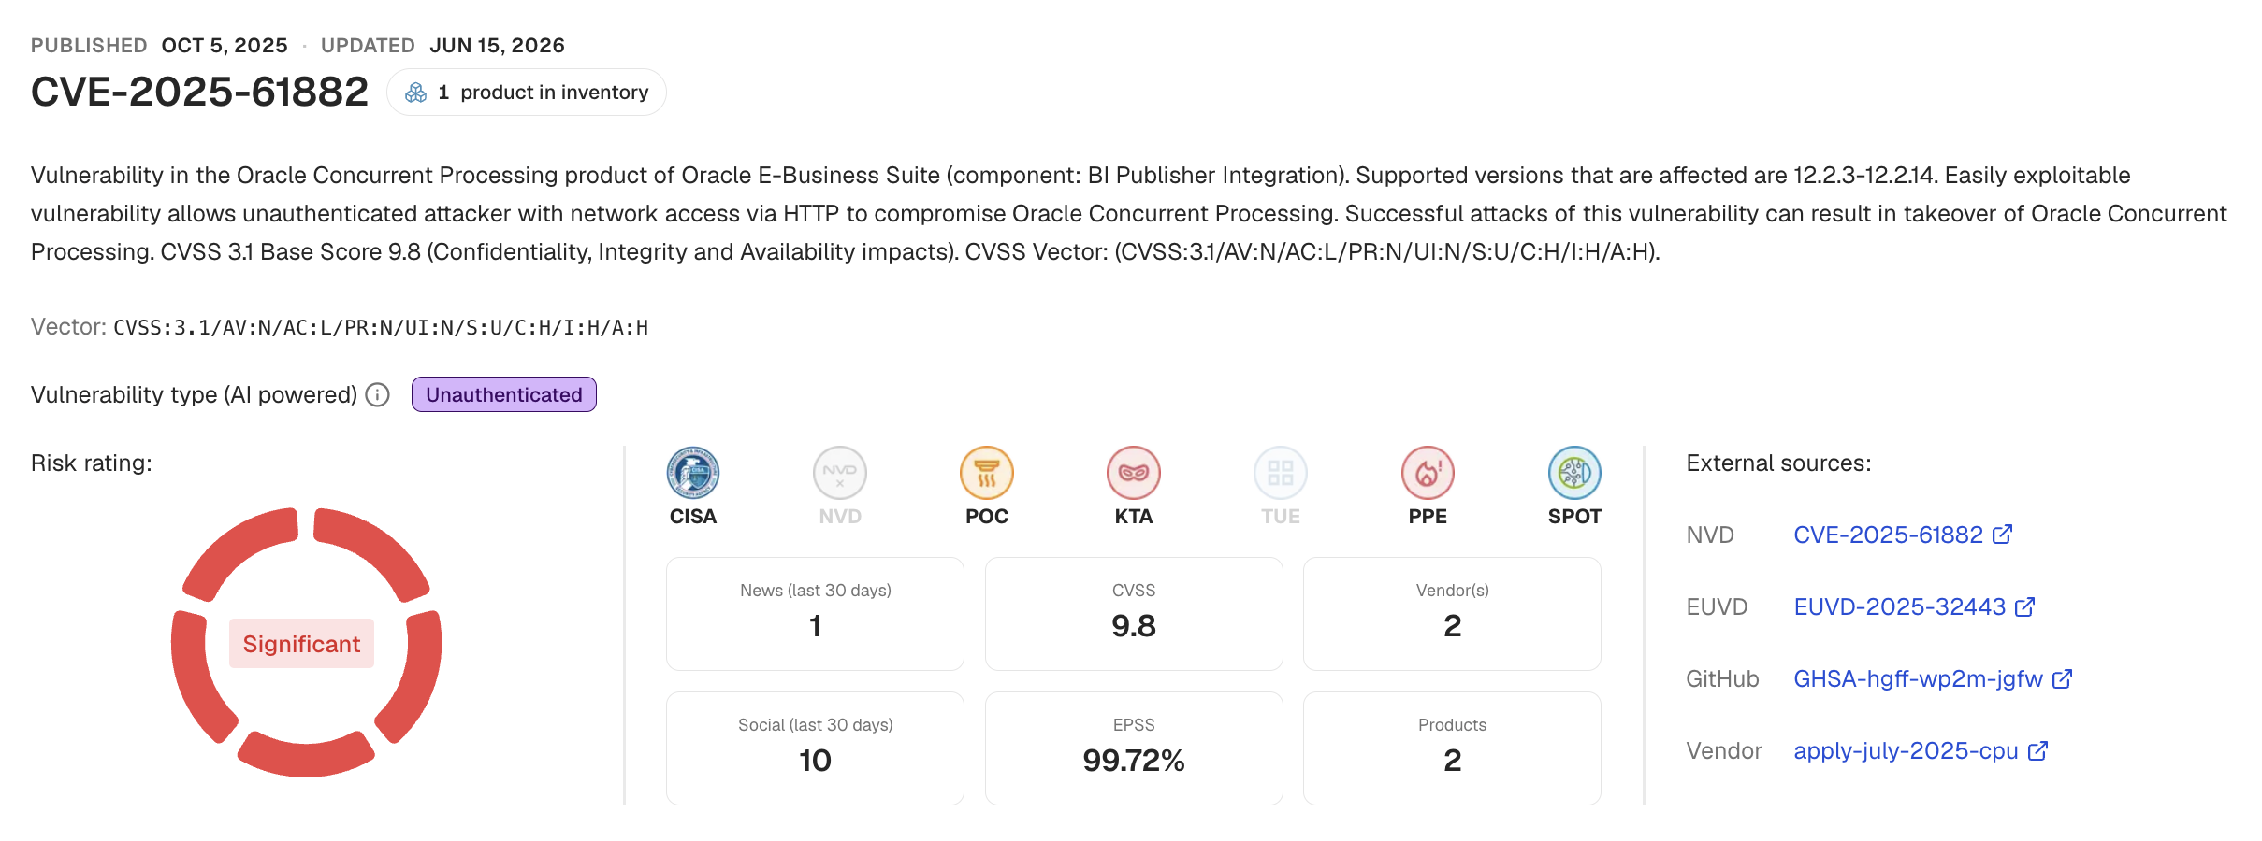Click the disabled TUE badge icon

1281,473
